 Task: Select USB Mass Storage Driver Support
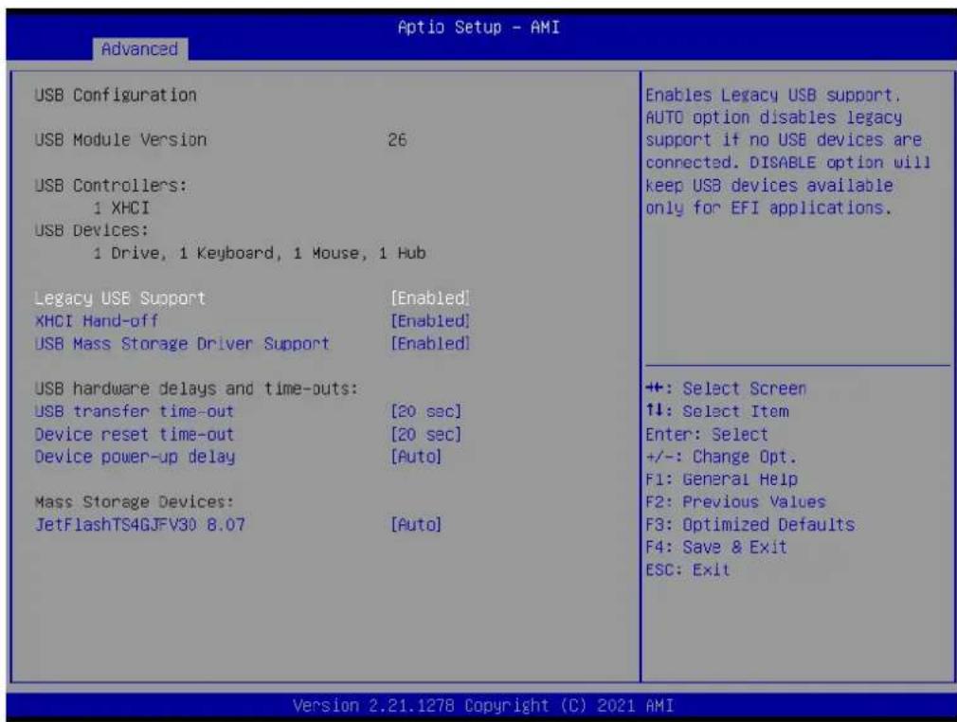182,344
